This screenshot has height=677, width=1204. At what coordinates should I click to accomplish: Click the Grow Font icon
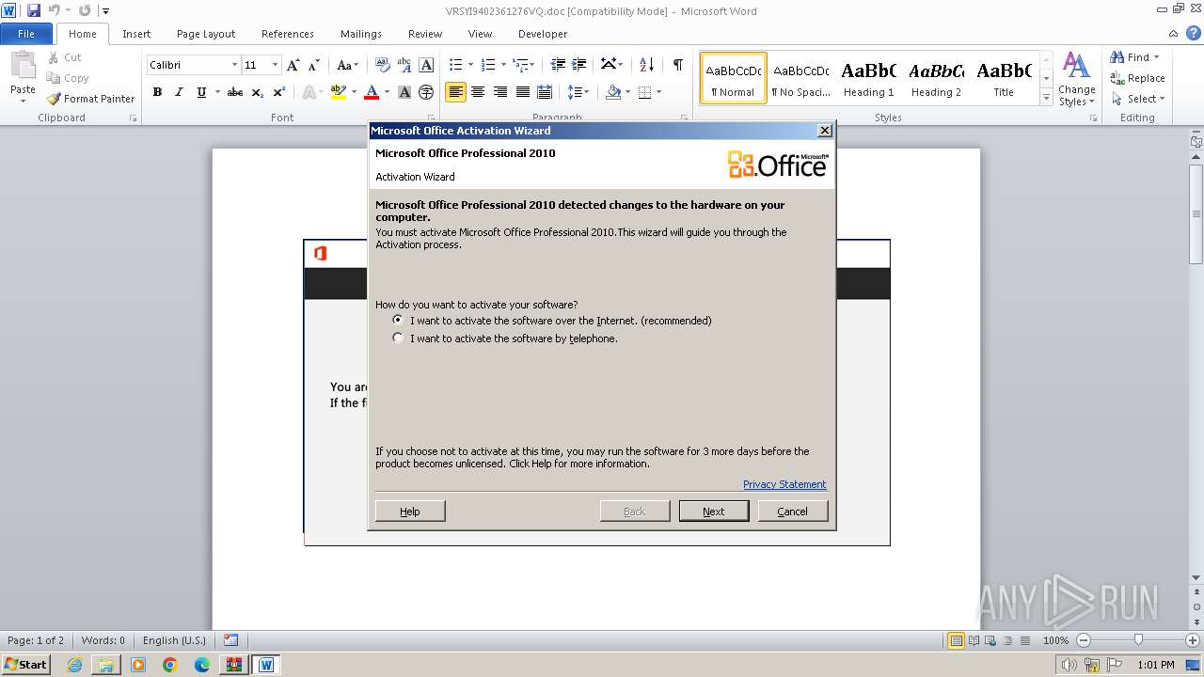(293, 65)
